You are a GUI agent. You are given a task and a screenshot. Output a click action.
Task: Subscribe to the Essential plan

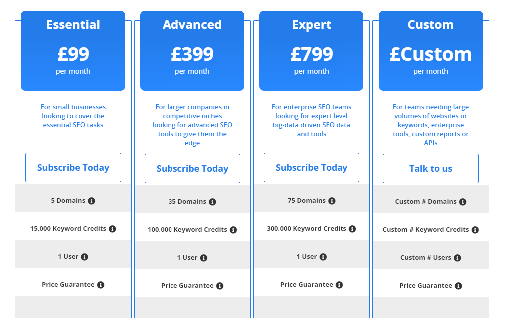(x=73, y=167)
